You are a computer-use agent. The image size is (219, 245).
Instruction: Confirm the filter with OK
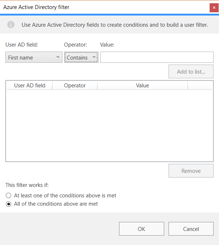pyautogui.click(x=141, y=229)
